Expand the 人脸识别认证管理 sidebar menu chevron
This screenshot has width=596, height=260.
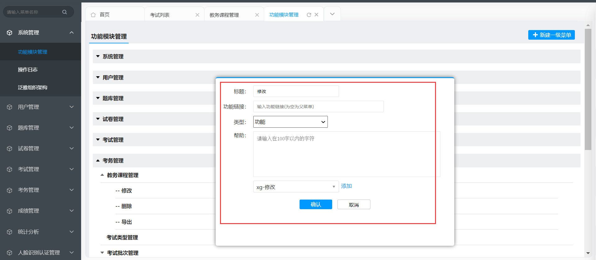click(x=72, y=253)
